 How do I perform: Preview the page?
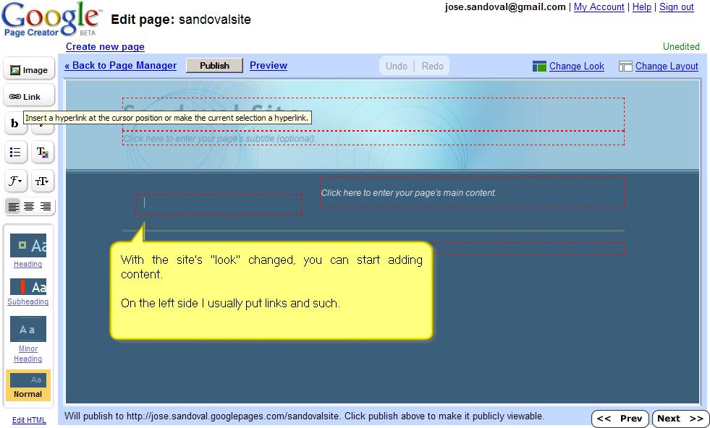coord(269,65)
